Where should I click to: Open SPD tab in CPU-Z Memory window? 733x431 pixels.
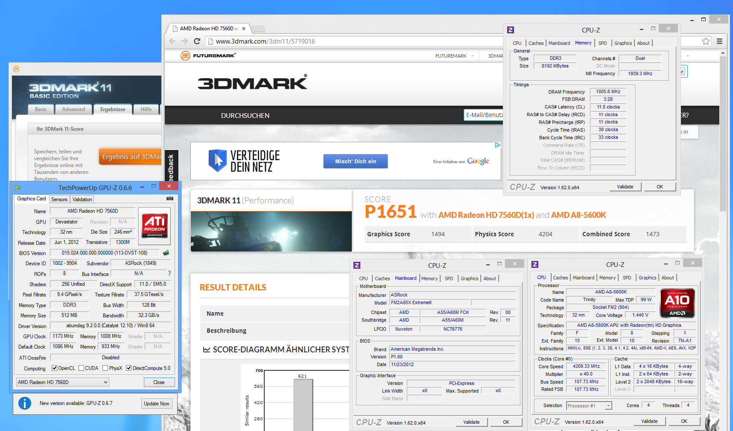point(602,43)
